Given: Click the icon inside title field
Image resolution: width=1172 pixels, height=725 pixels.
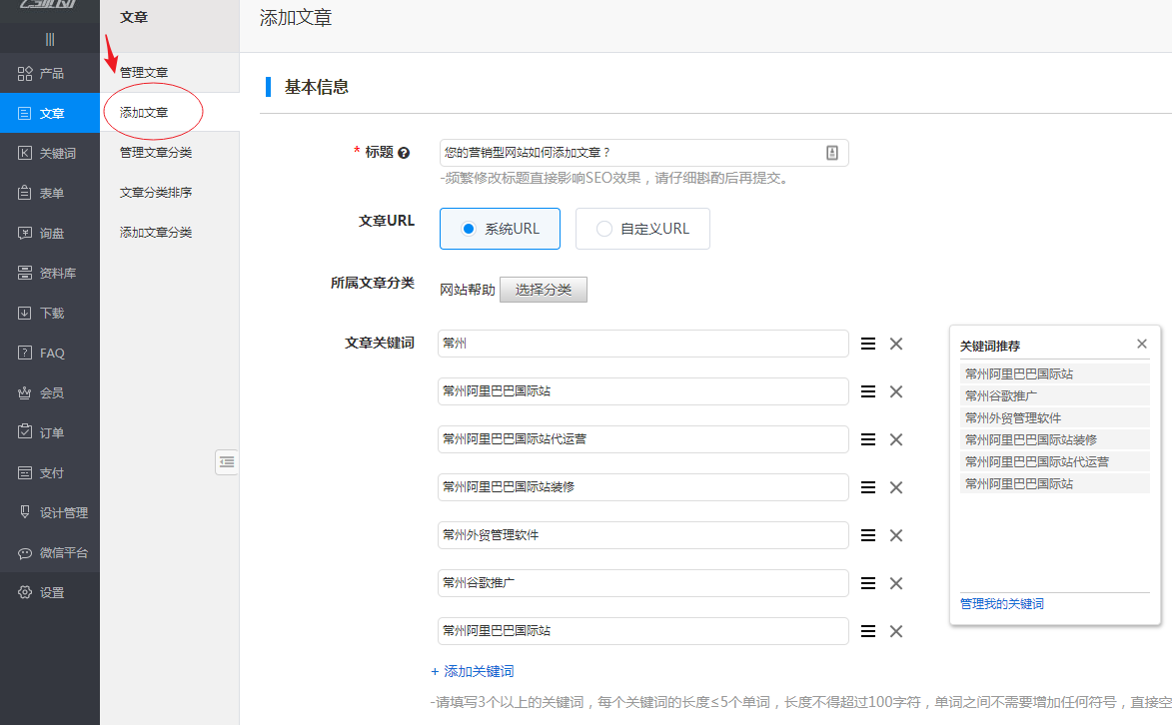Looking at the screenshot, I should 832,153.
